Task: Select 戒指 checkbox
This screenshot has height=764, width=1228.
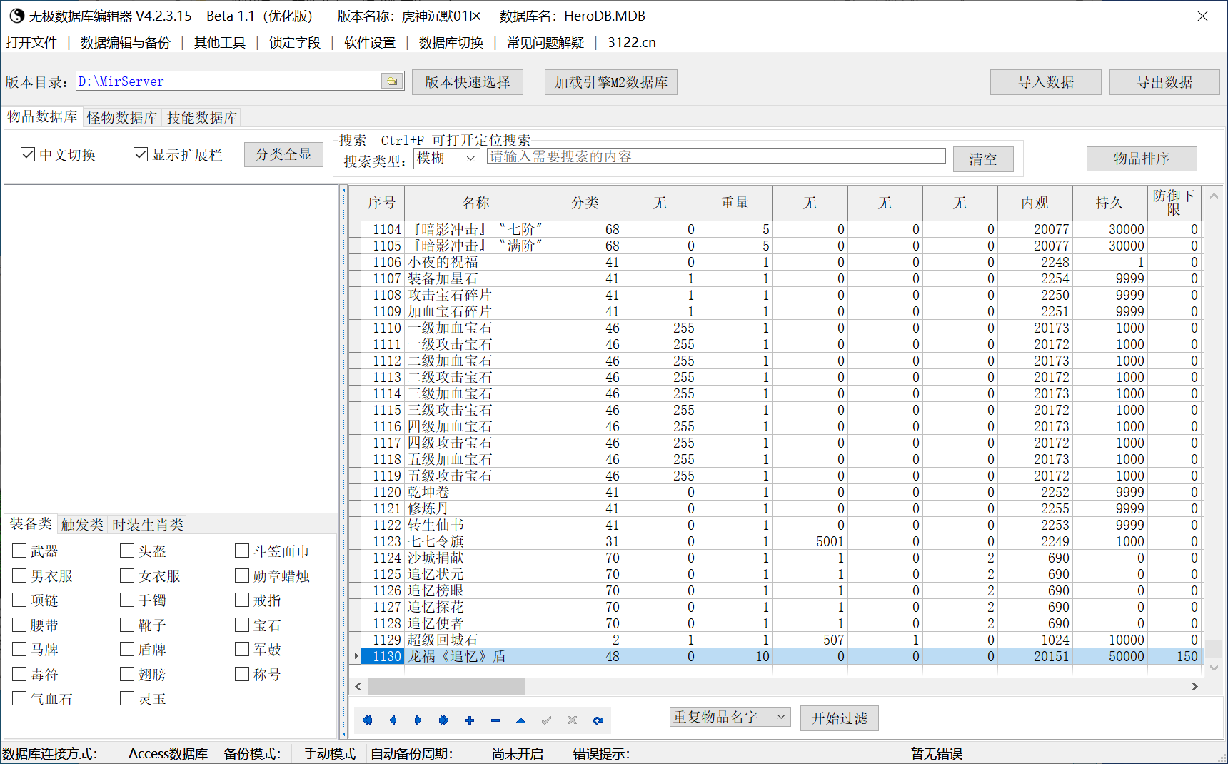Action: point(242,600)
